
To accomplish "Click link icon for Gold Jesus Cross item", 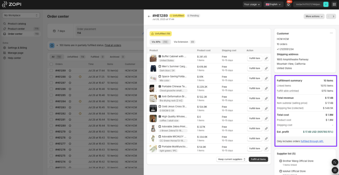I will pos(266,108).
